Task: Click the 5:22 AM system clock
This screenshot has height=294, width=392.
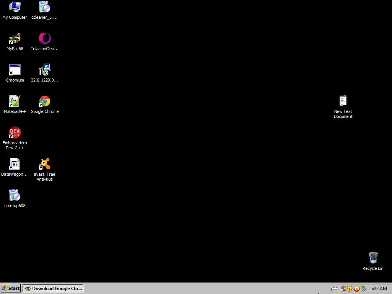Action: pos(379,289)
